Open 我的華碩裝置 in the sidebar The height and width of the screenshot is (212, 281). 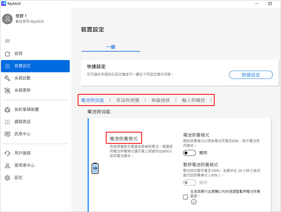(x=35, y=110)
